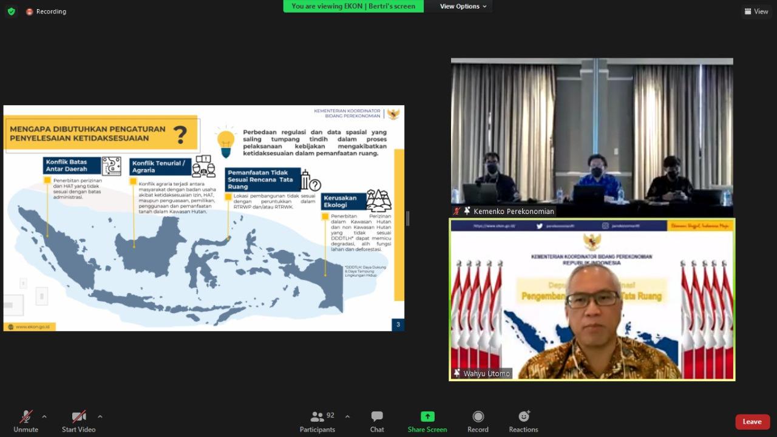Click the shared slide presentation area

pos(204,218)
